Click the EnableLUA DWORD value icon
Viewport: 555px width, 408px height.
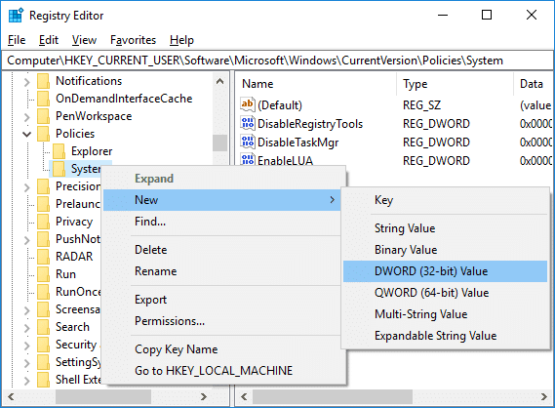[248, 159]
